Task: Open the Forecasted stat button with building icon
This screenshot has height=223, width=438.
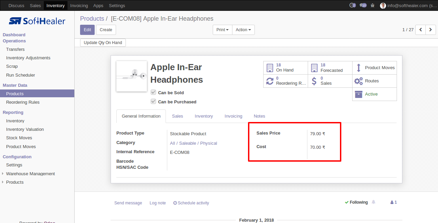Action: click(x=330, y=68)
